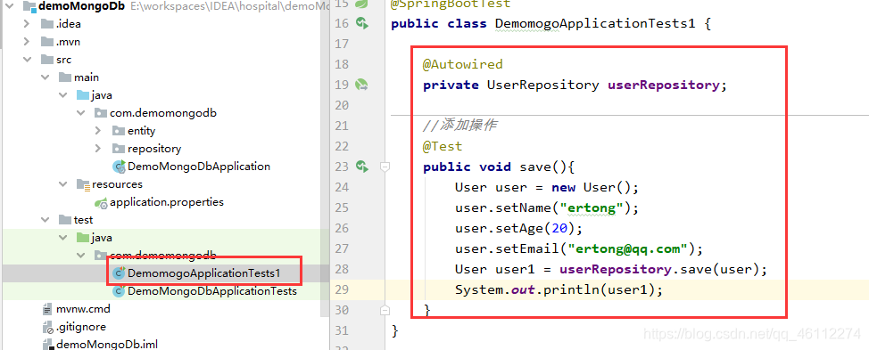Select the .mvn folder
The width and height of the screenshot is (869, 350).
tap(69, 42)
